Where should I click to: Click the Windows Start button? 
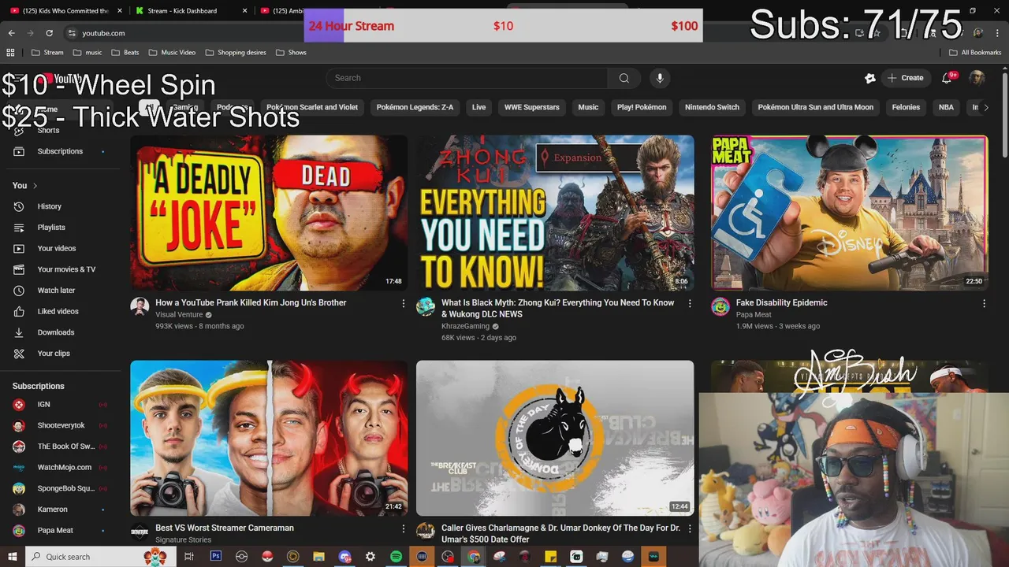(12, 557)
